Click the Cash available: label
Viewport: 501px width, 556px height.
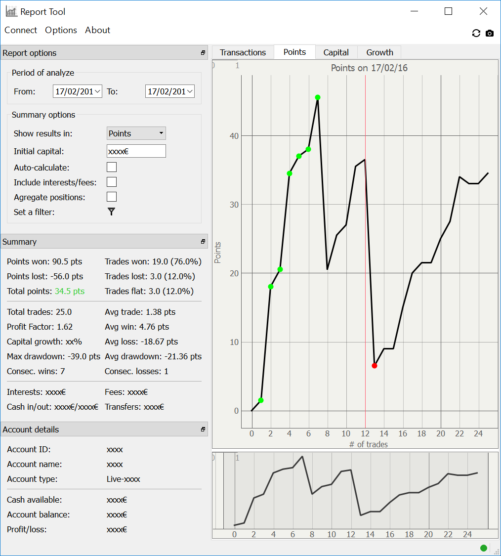click(35, 500)
